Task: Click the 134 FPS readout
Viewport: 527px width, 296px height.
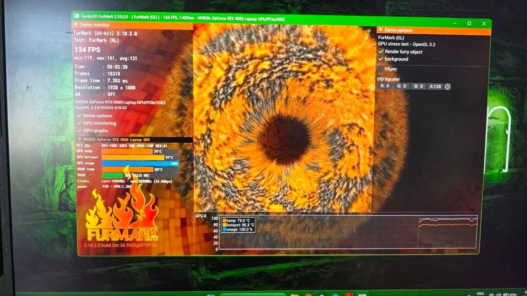Action: (x=87, y=49)
